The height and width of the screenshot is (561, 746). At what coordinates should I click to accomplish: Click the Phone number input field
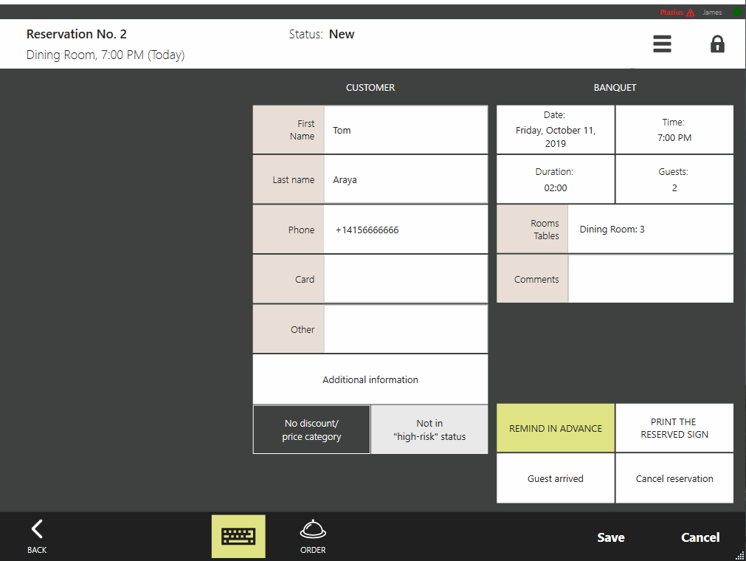tap(406, 230)
